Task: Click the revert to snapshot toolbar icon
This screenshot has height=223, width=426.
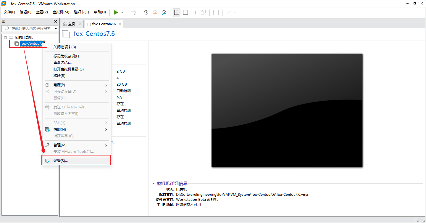Action: (x=155, y=12)
